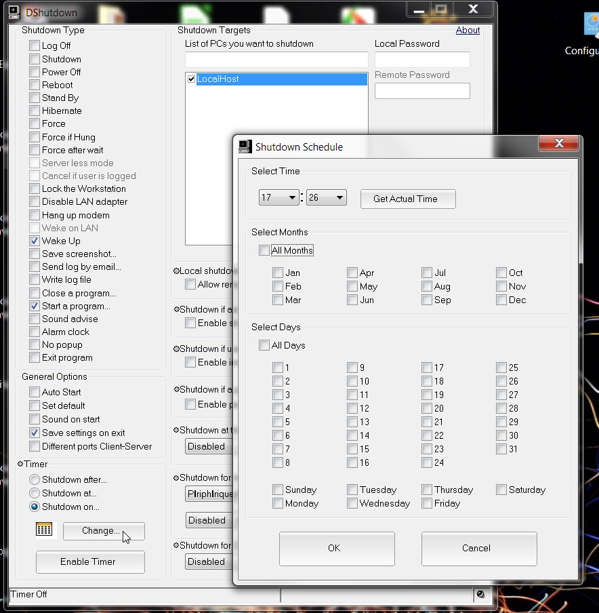
Task: Open the hour dropdown showing 17
Action: click(279, 198)
